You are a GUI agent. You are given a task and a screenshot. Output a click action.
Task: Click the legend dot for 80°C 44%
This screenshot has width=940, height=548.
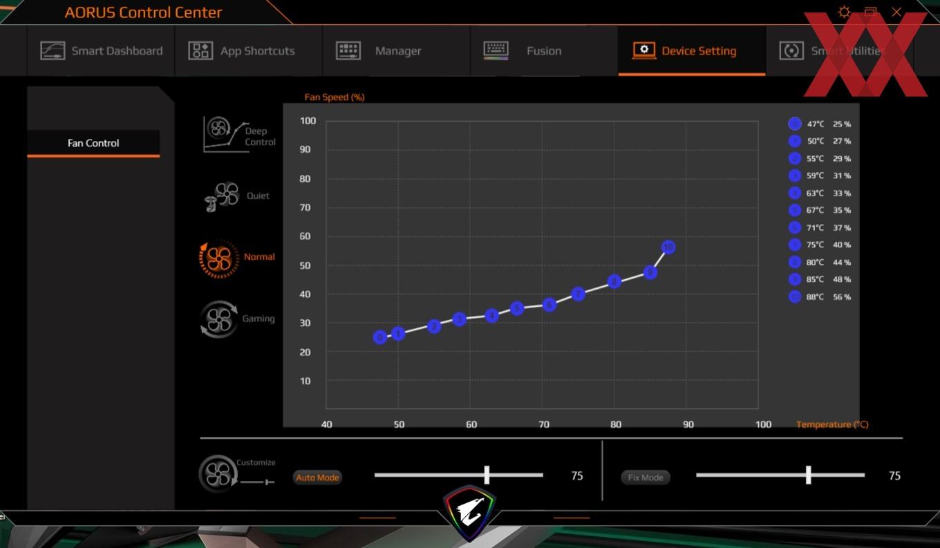(x=795, y=262)
